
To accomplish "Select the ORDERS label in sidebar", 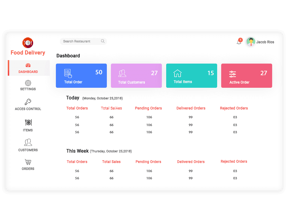I will click(x=28, y=169).
